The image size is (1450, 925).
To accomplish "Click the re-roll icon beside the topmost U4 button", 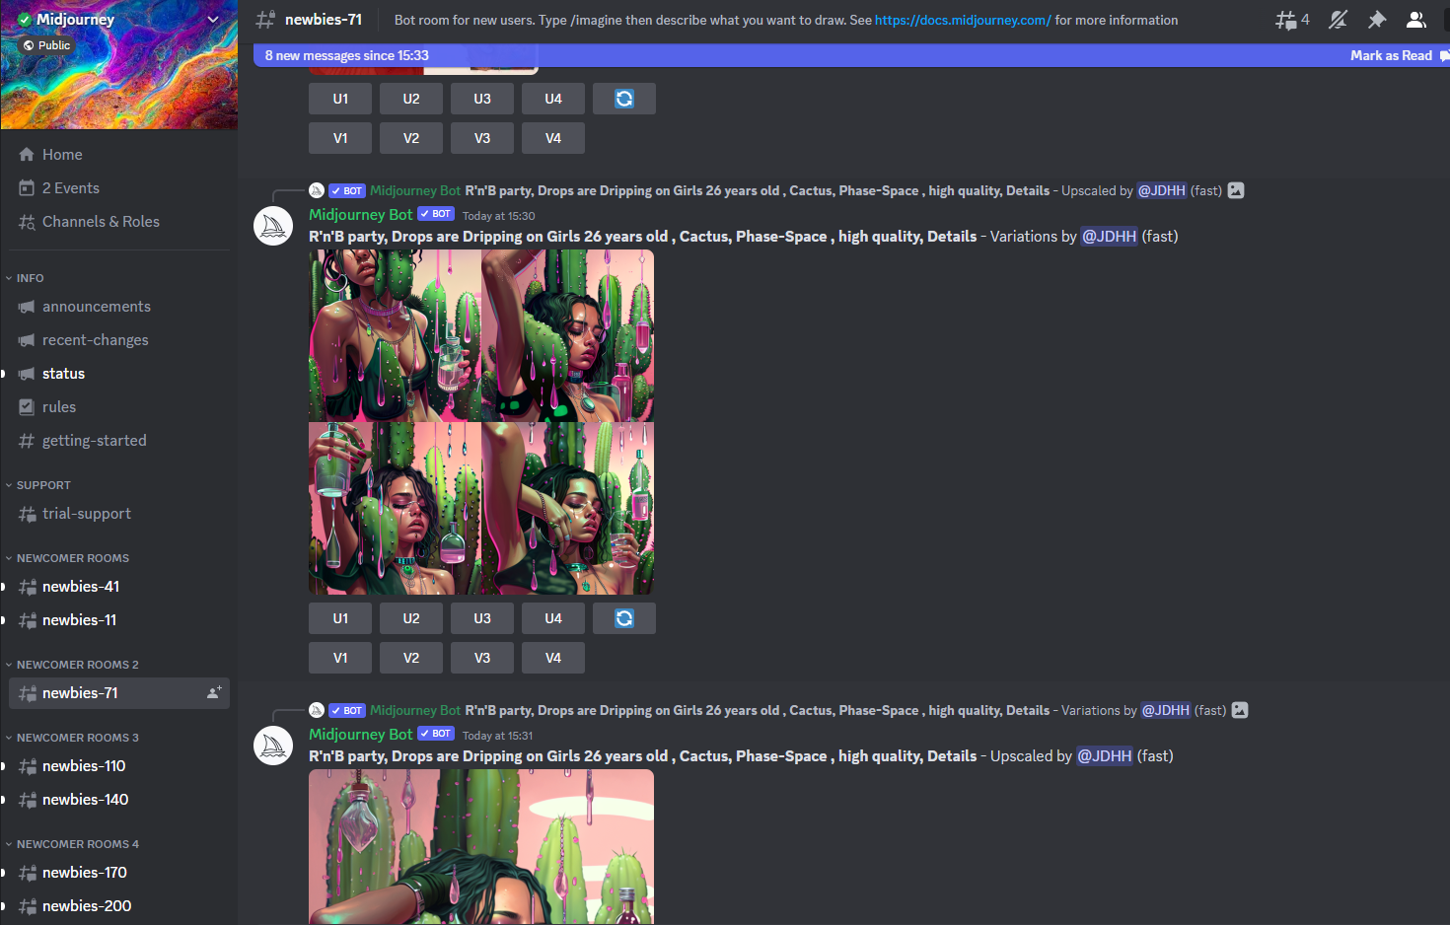I will pos(624,99).
